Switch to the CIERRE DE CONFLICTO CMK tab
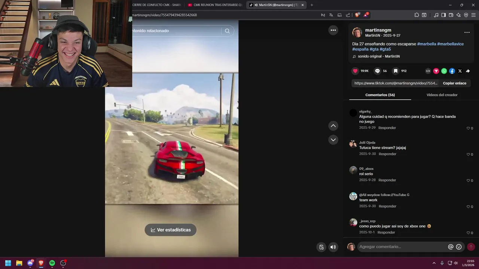The width and height of the screenshot is (479, 269). 157,5
